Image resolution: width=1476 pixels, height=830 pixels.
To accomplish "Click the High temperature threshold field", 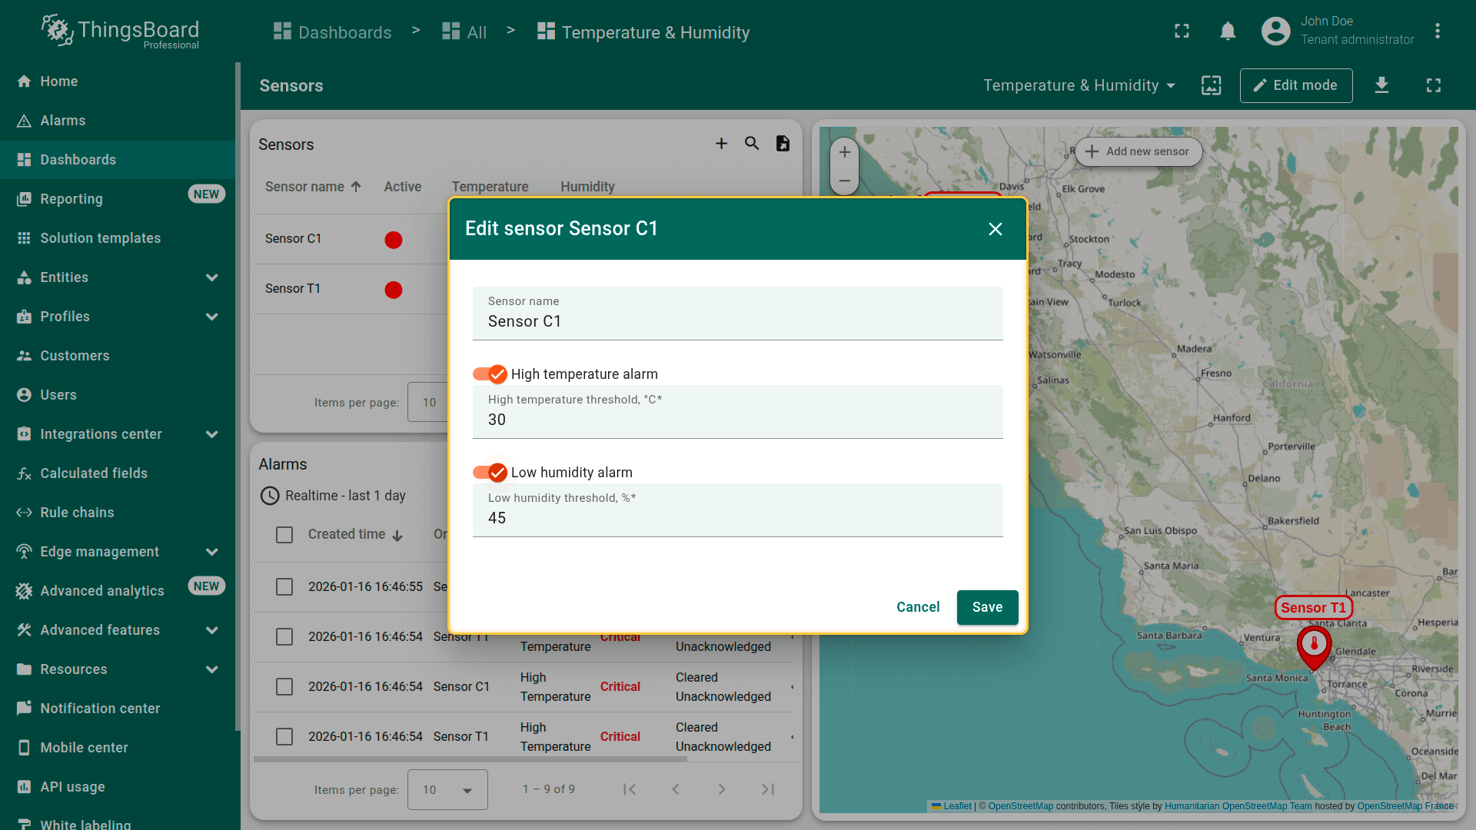I will [736, 420].
